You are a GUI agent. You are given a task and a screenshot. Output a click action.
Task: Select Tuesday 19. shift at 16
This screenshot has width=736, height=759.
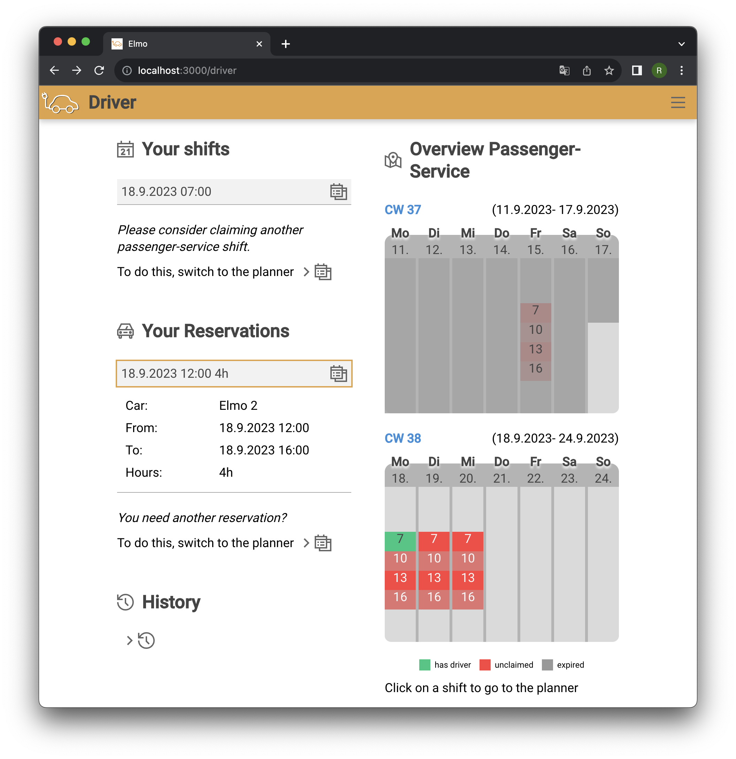pyautogui.click(x=434, y=599)
